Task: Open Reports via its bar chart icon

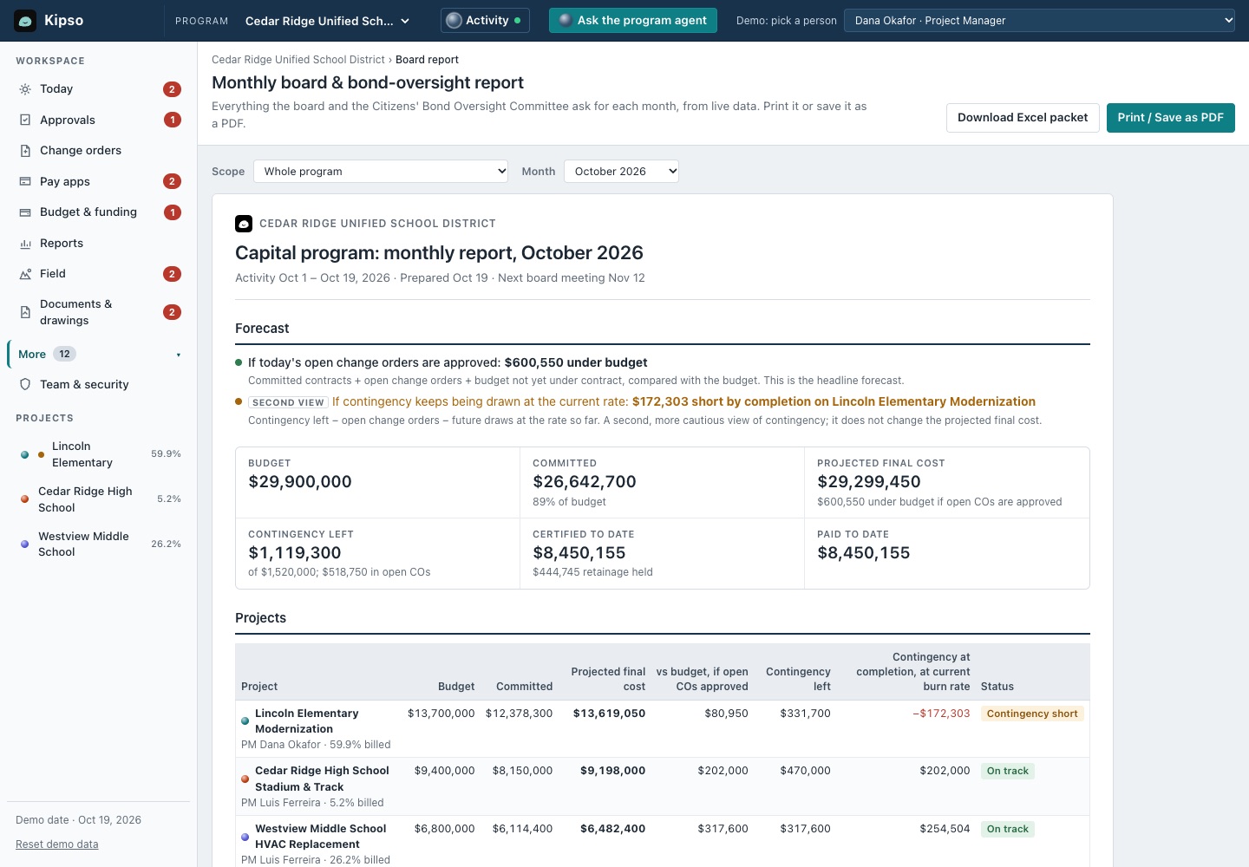Action: tap(25, 244)
